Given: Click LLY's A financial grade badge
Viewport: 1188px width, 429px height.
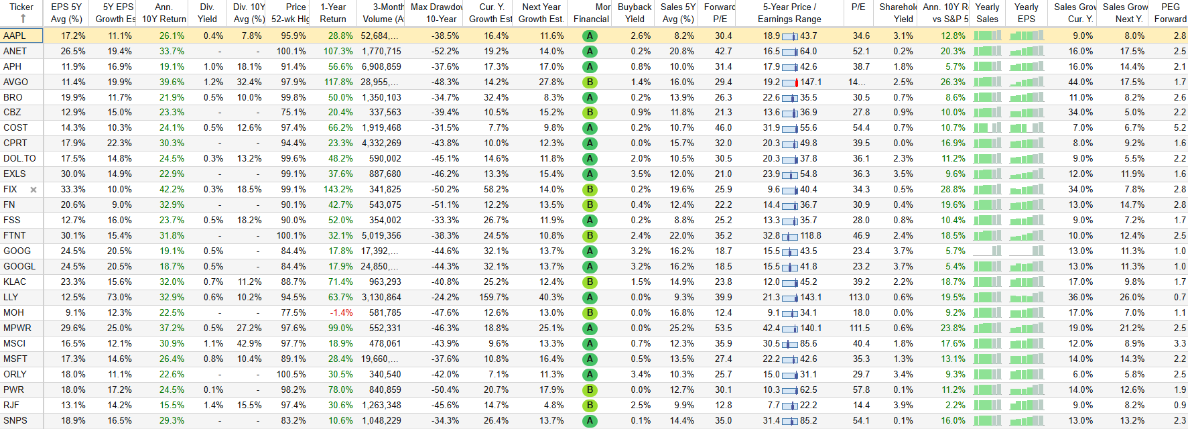Looking at the screenshot, I should pyautogui.click(x=590, y=298).
